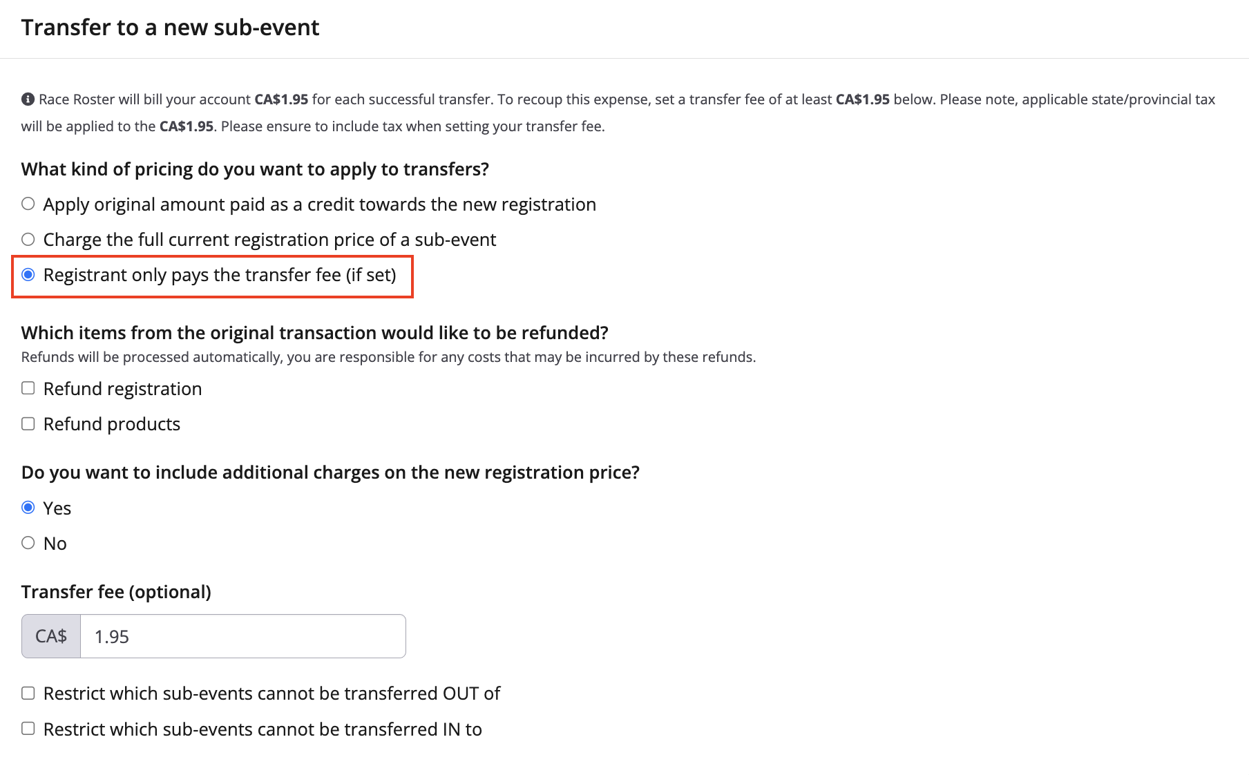Click the info icon in the billing notice
Screen dimensions: 1249x775
point(27,97)
